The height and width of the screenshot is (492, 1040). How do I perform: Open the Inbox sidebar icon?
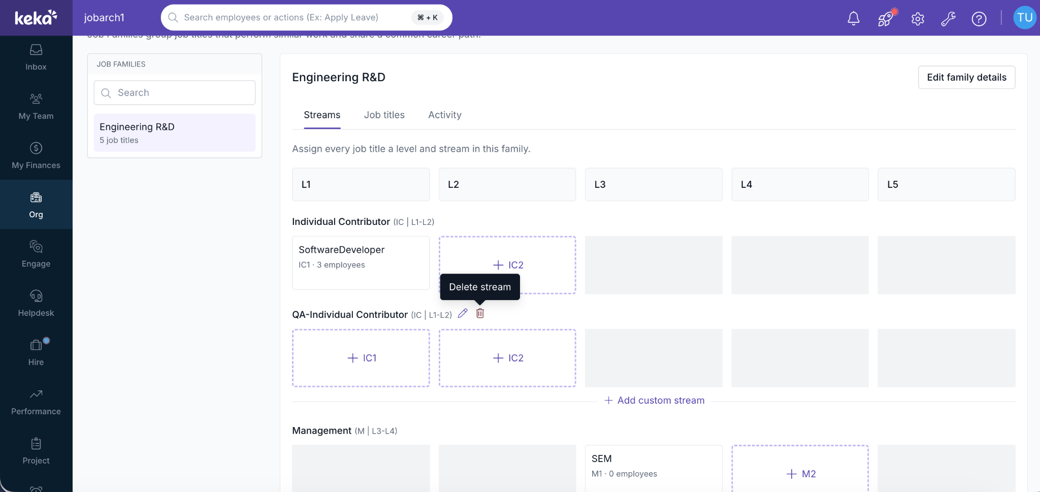(36, 57)
